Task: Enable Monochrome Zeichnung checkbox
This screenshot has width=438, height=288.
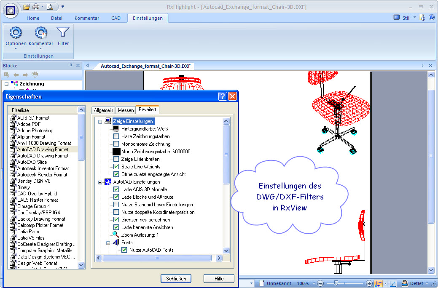Action: coord(116,144)
